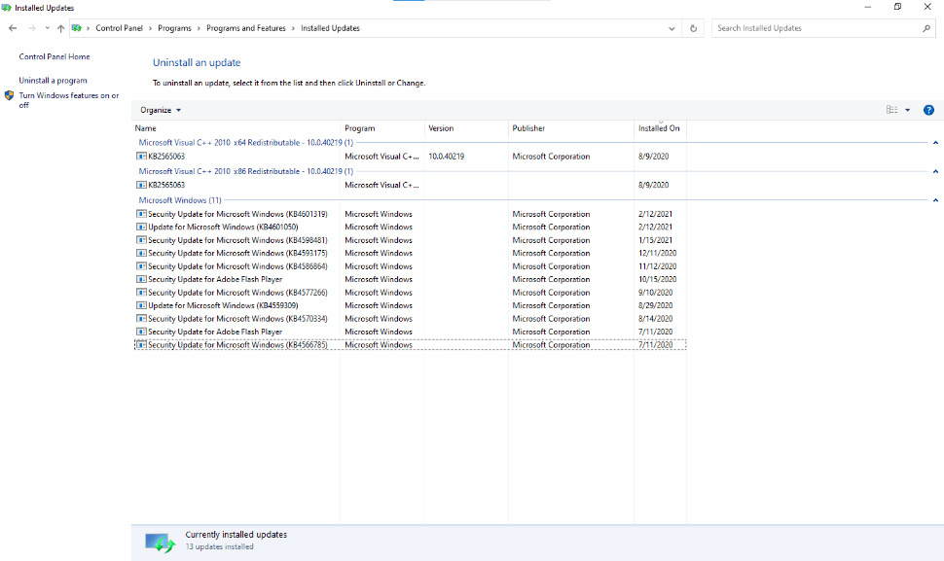
Task: Click the address bar Control Panel icon
Action: pos(77,28)
